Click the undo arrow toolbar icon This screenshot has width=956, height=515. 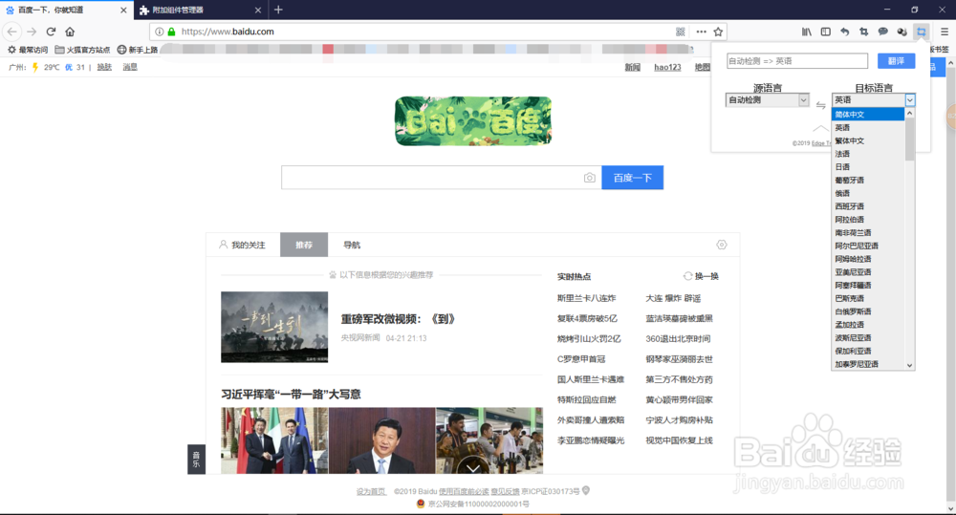844,32
